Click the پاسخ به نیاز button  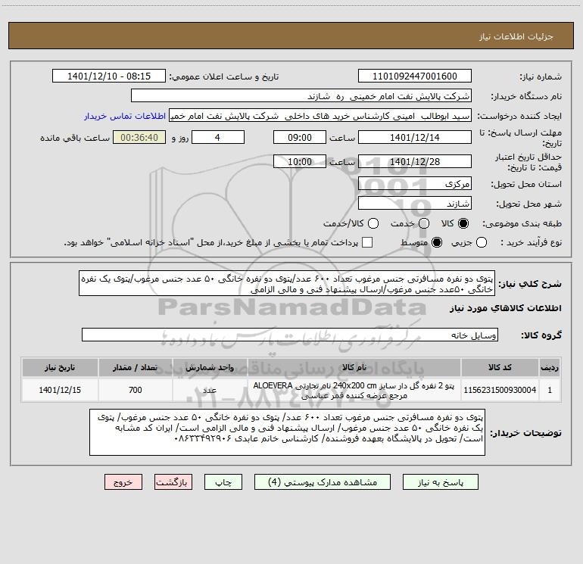tap(440, 482)
